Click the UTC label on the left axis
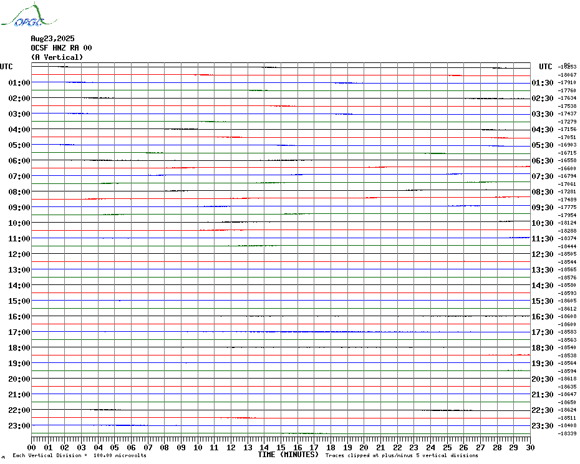This screenshot has height=464, width=580. tap(6, 67)
